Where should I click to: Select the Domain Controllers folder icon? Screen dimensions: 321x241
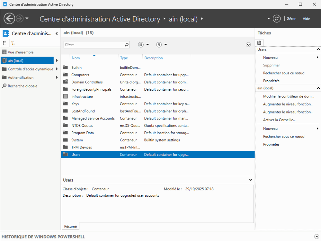65,82
